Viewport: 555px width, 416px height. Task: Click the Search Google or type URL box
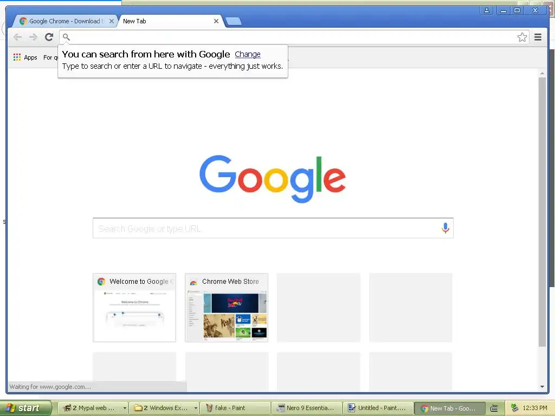pos(273,228)
